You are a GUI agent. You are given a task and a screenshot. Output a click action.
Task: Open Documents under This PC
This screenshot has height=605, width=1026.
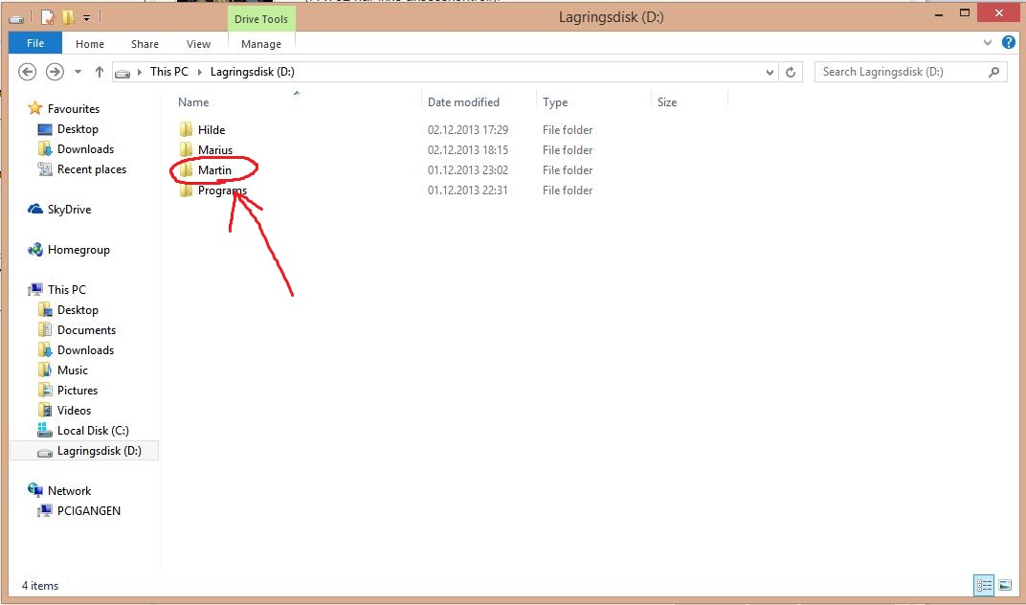click(86, 330)
